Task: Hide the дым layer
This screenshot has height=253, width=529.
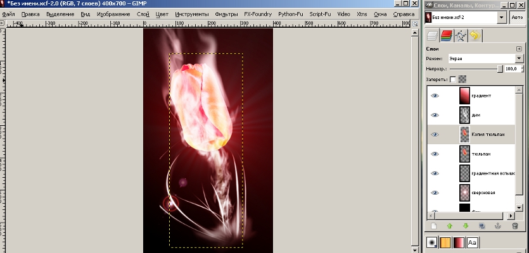Action: pyautogui.click(x=435, y=115)
